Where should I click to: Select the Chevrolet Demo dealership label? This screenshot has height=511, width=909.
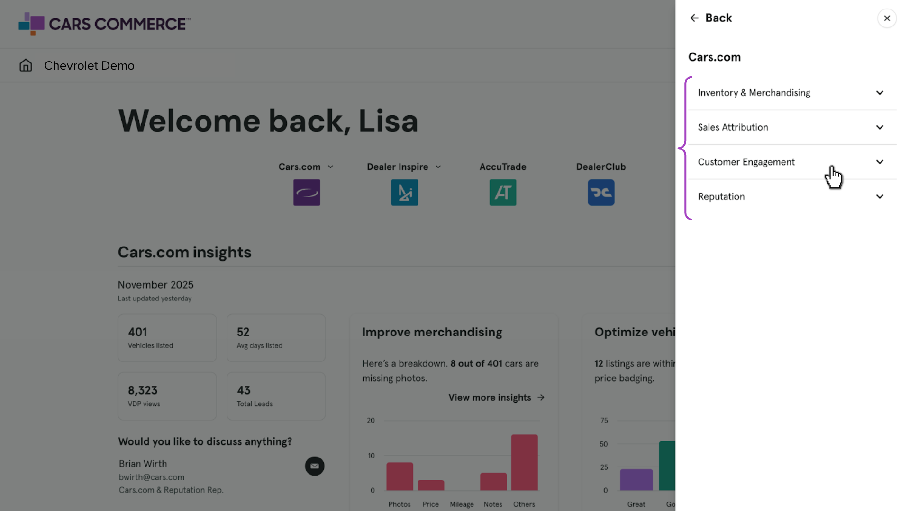pos(89,66)
